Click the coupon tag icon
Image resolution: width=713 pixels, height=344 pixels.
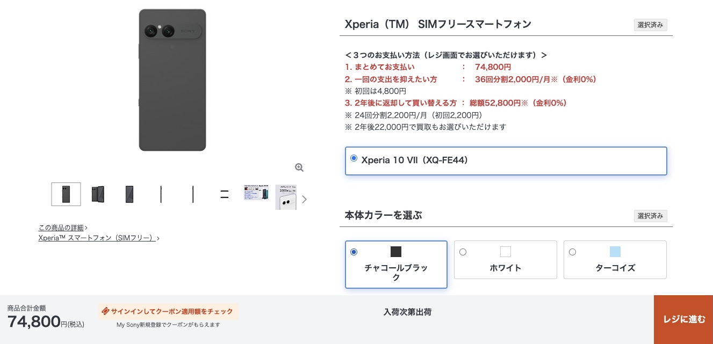point(105,311)
